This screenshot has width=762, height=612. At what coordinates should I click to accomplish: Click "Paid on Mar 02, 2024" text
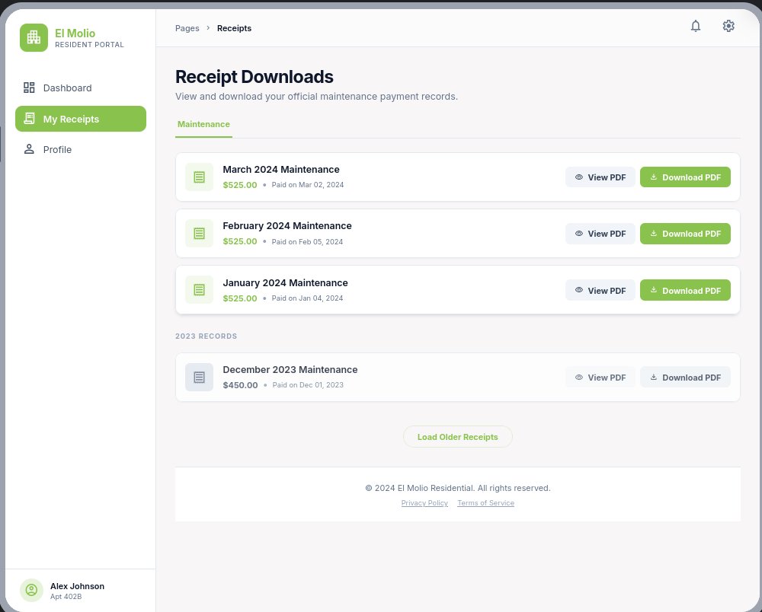[x=308, y=185]
